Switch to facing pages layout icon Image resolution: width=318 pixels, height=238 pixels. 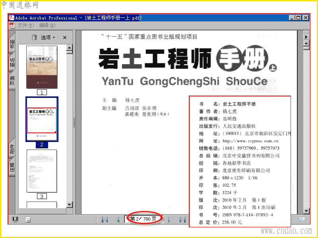(302, 219)
